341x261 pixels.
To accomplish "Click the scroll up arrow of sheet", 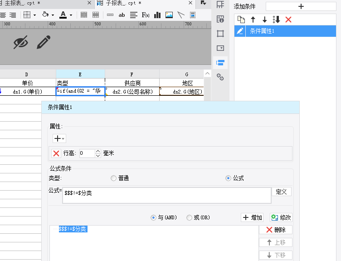I will click(x=208, y=74).
